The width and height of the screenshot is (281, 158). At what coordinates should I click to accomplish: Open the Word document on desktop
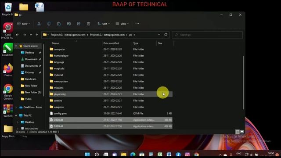pos(39,7)
